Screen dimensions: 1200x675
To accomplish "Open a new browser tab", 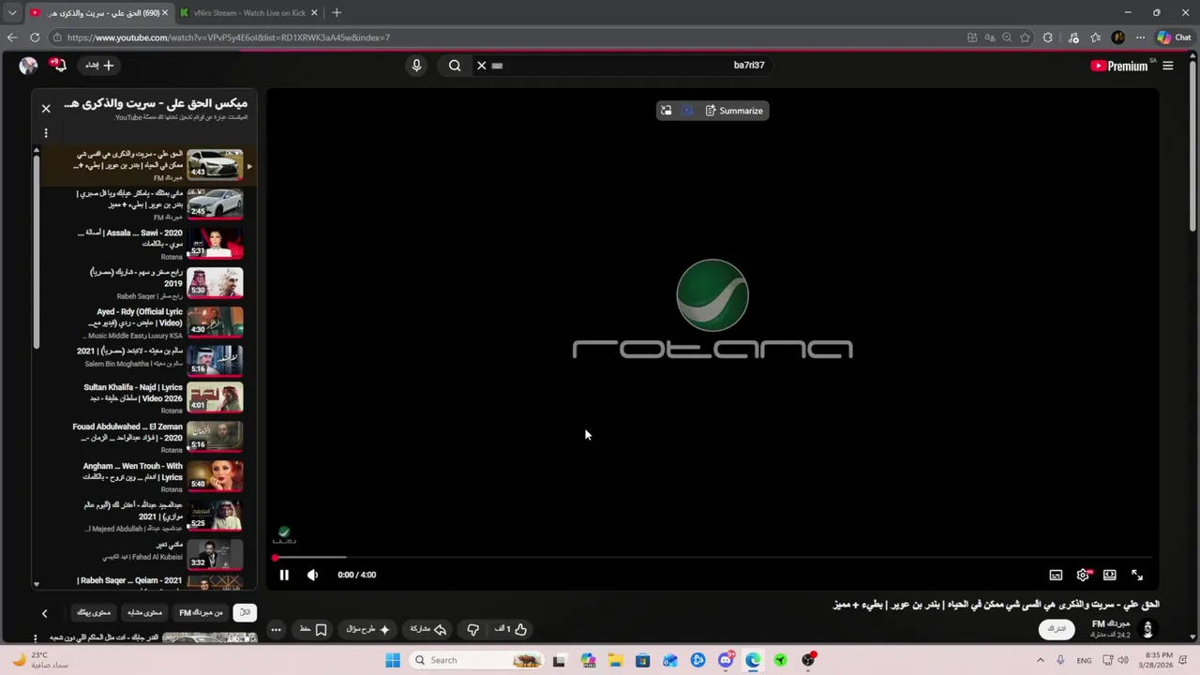I will coord(337,13).
